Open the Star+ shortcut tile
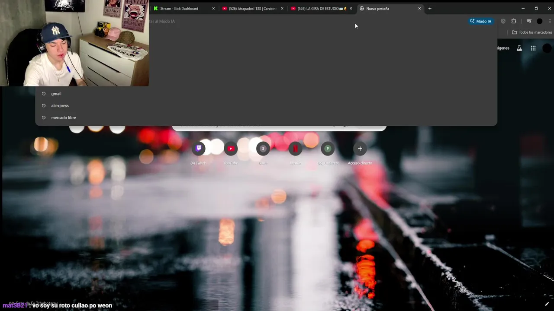The image size is (554, 311). click(263, 149)
